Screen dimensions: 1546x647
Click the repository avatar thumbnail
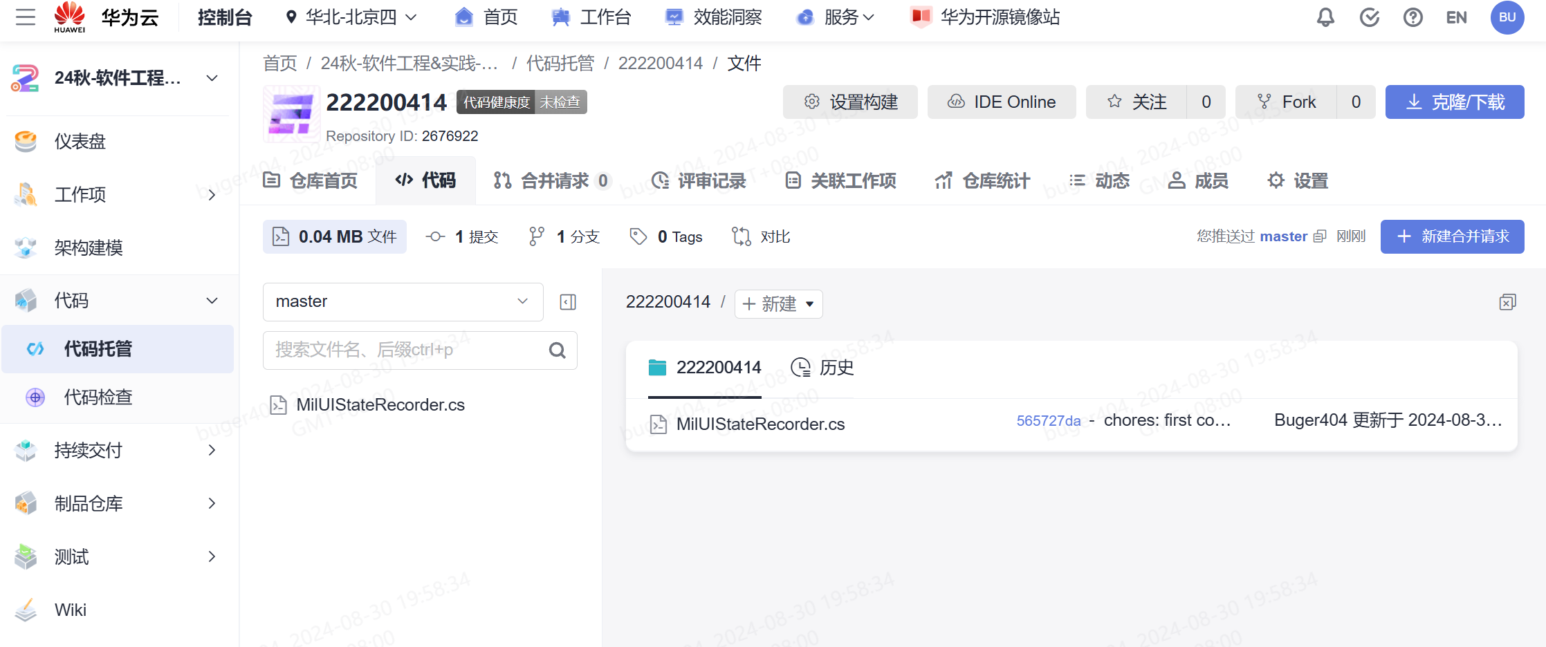(x=291, y=114)
